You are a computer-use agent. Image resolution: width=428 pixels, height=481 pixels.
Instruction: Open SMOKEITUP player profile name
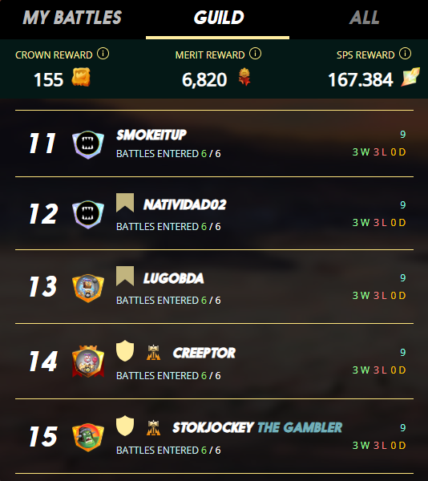(x=151, y=135)
